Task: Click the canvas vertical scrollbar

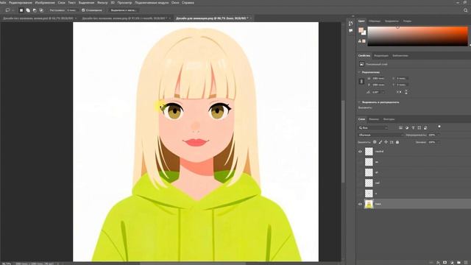Action: tap(344, 141)
